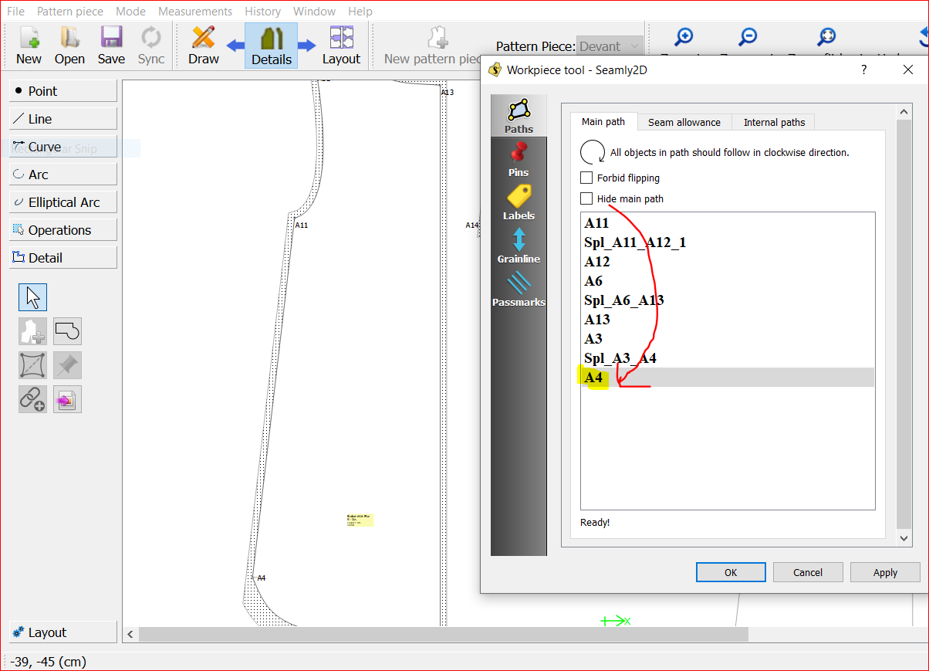Viewport: 929px width, 671px height.
Task: Click the horizontal scrollbar under canvas
Action: point(443,634)
